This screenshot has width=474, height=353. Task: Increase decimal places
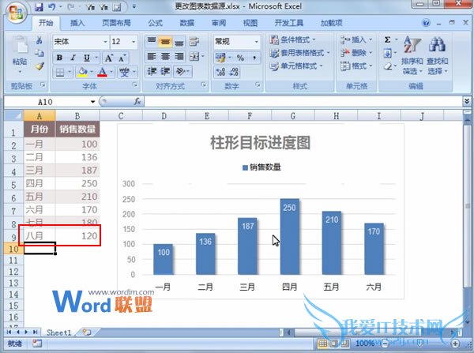[x=220, y=72]
